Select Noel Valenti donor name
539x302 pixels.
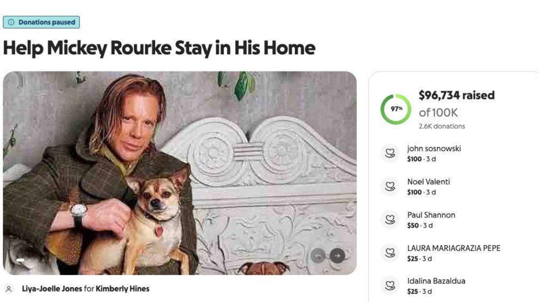(x=429, y=182)
